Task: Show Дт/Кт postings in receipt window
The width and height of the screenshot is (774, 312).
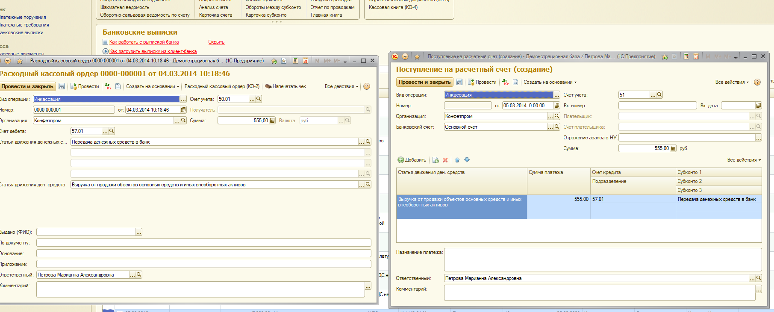Action: point(506,82)
